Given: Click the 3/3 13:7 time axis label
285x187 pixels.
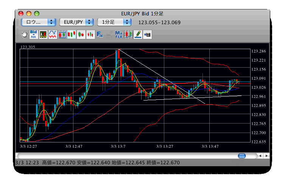Looking at the screenshot, I should 118,146.
